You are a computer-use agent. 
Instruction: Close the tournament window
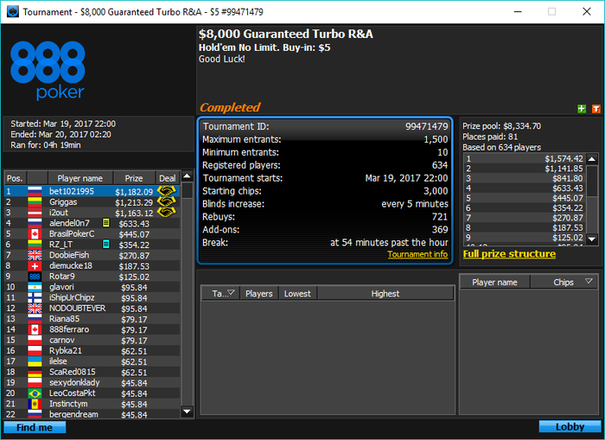coord(587,11)
